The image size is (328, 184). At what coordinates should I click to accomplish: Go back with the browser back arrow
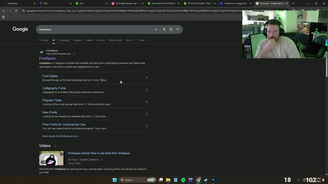pyautogui.click(x=4, y=11)
